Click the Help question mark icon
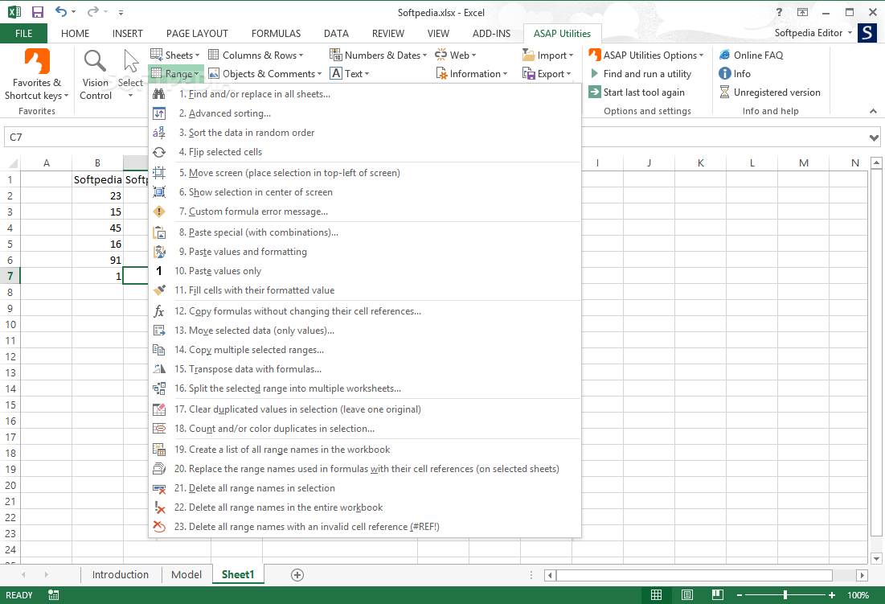The height and width of the screenshot is (604, 885). pyautogui.click(x=780, y=12)
